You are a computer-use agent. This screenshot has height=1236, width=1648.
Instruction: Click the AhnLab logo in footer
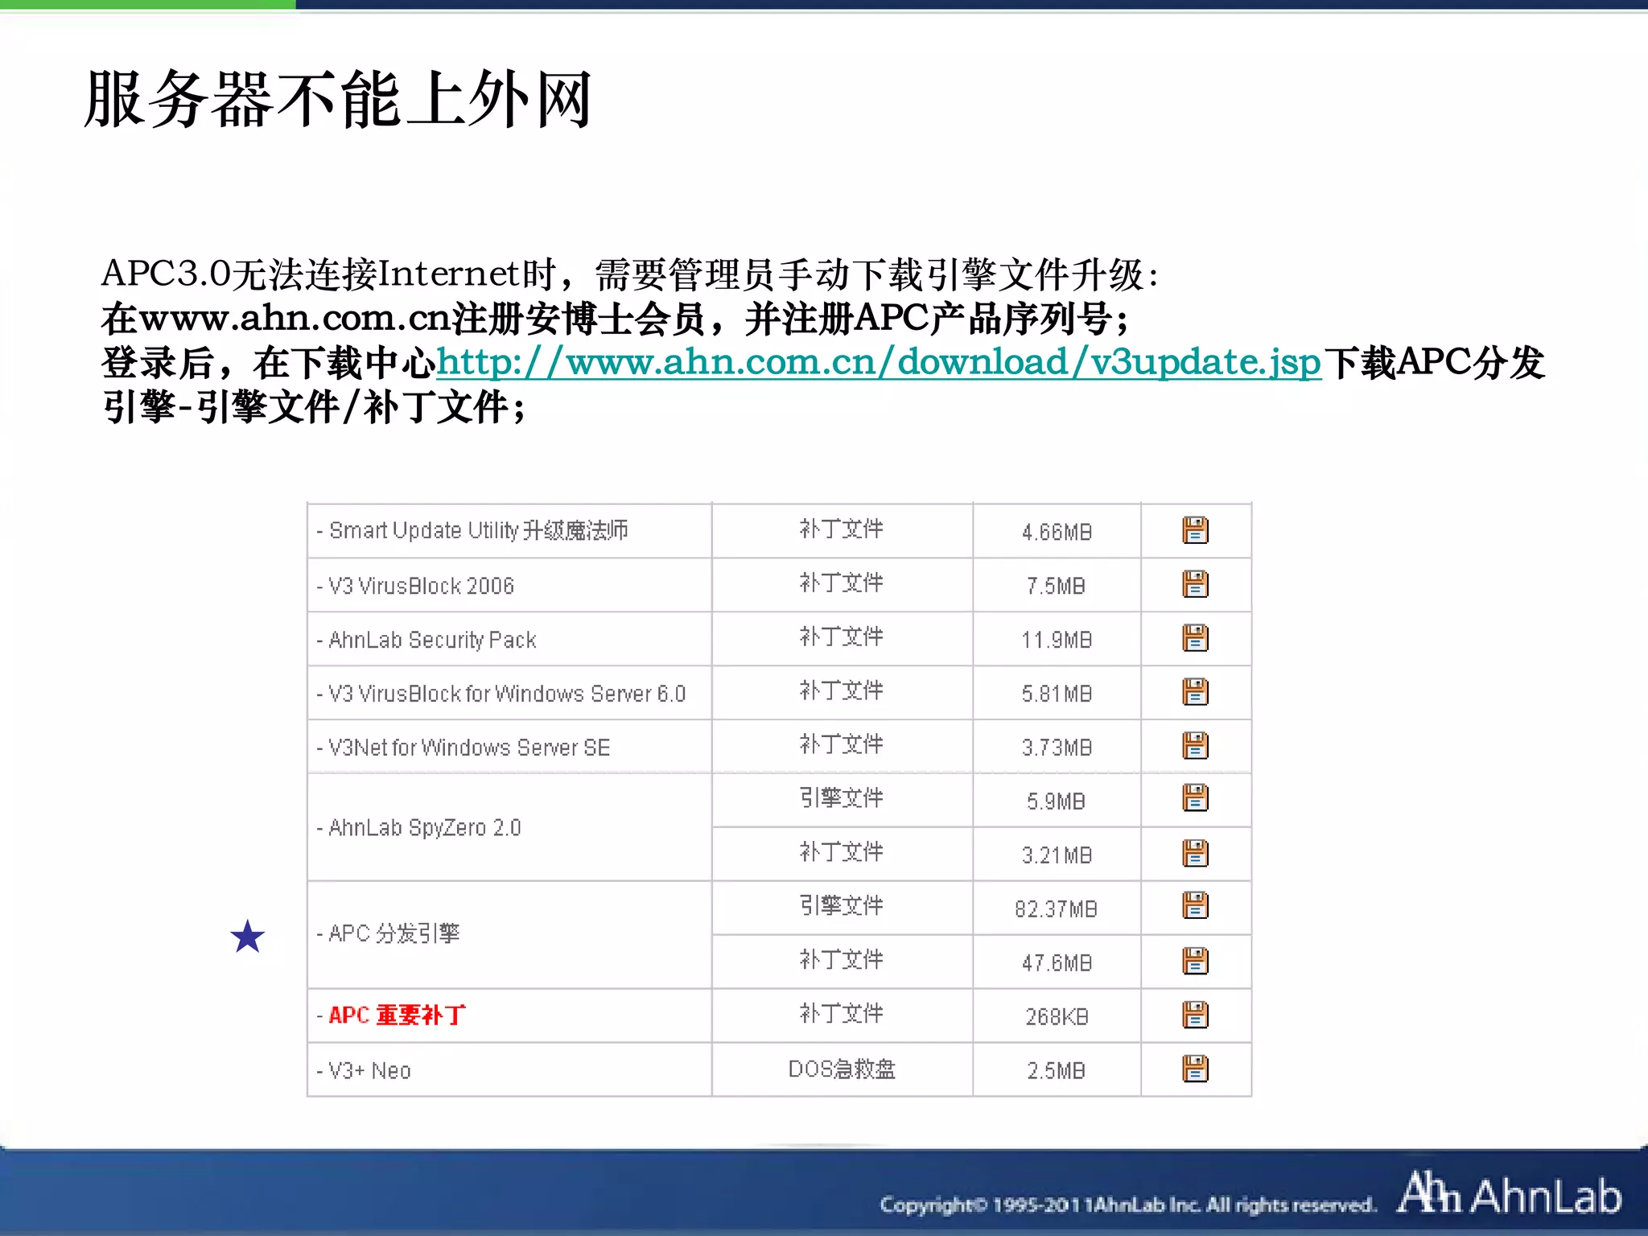(1510, 1194)
